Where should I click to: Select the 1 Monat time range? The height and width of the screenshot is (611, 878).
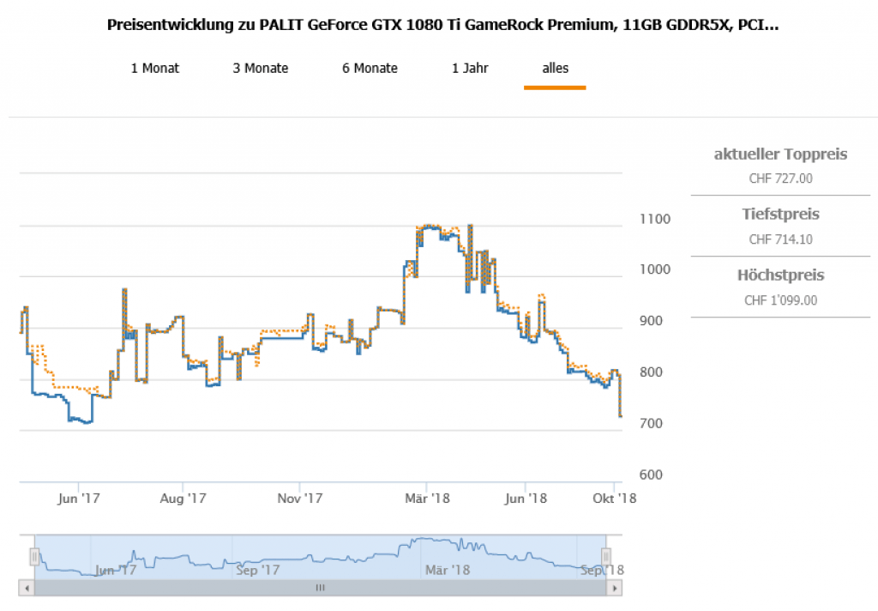coord(154,69)
